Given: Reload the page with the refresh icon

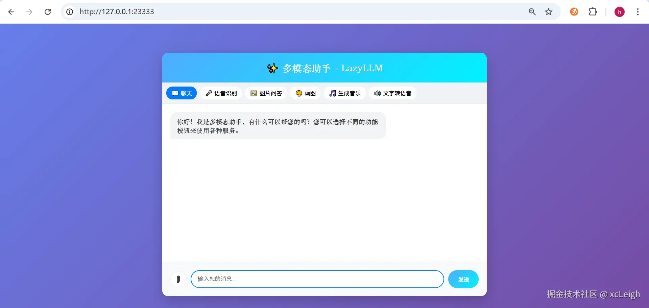Looking at the screenshot, I should click(x=48, y=12).
